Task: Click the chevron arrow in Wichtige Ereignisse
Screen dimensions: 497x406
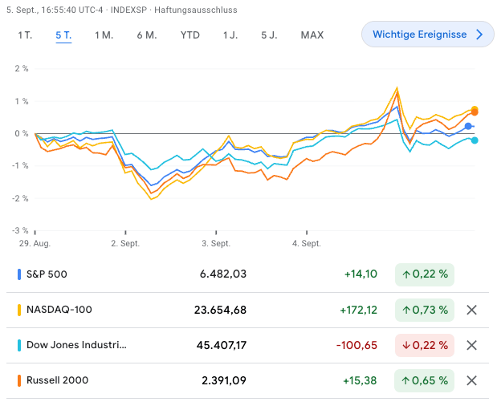Action: pos(479,35)
